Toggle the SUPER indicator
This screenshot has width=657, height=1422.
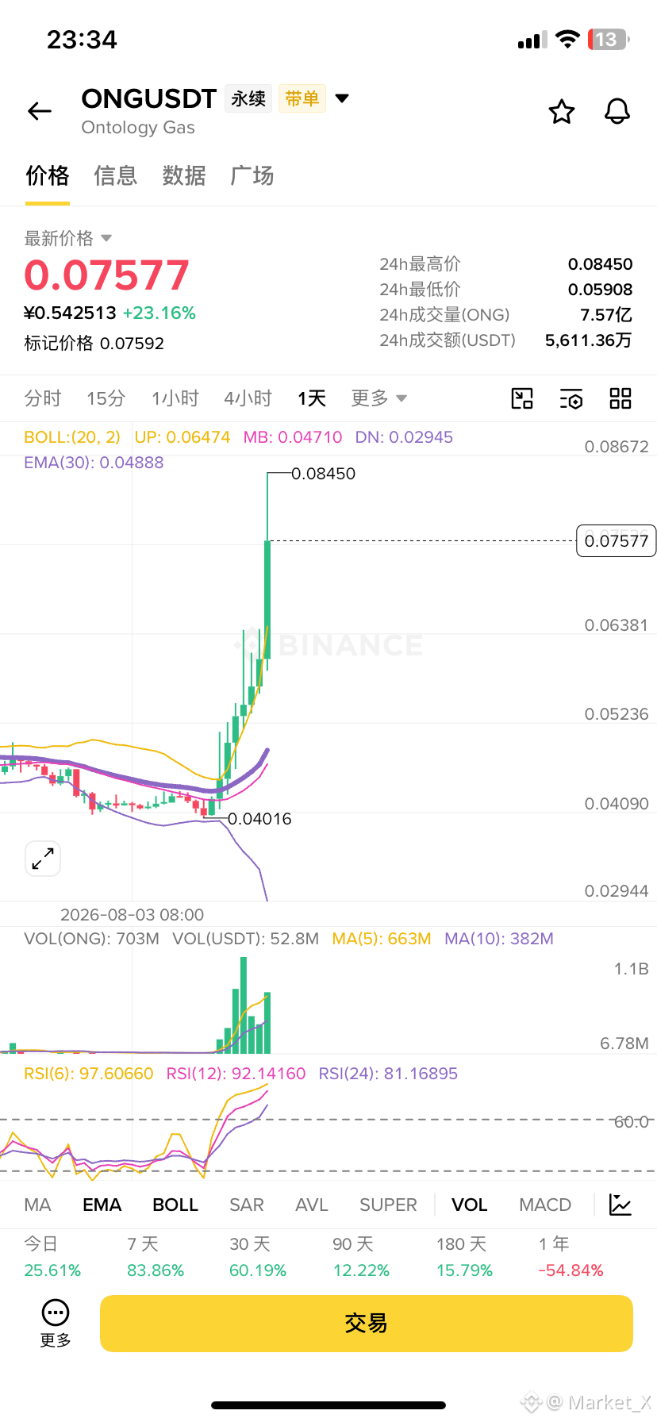click(388, 1205)
